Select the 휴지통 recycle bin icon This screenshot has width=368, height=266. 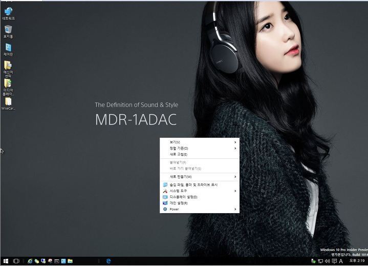8,31
